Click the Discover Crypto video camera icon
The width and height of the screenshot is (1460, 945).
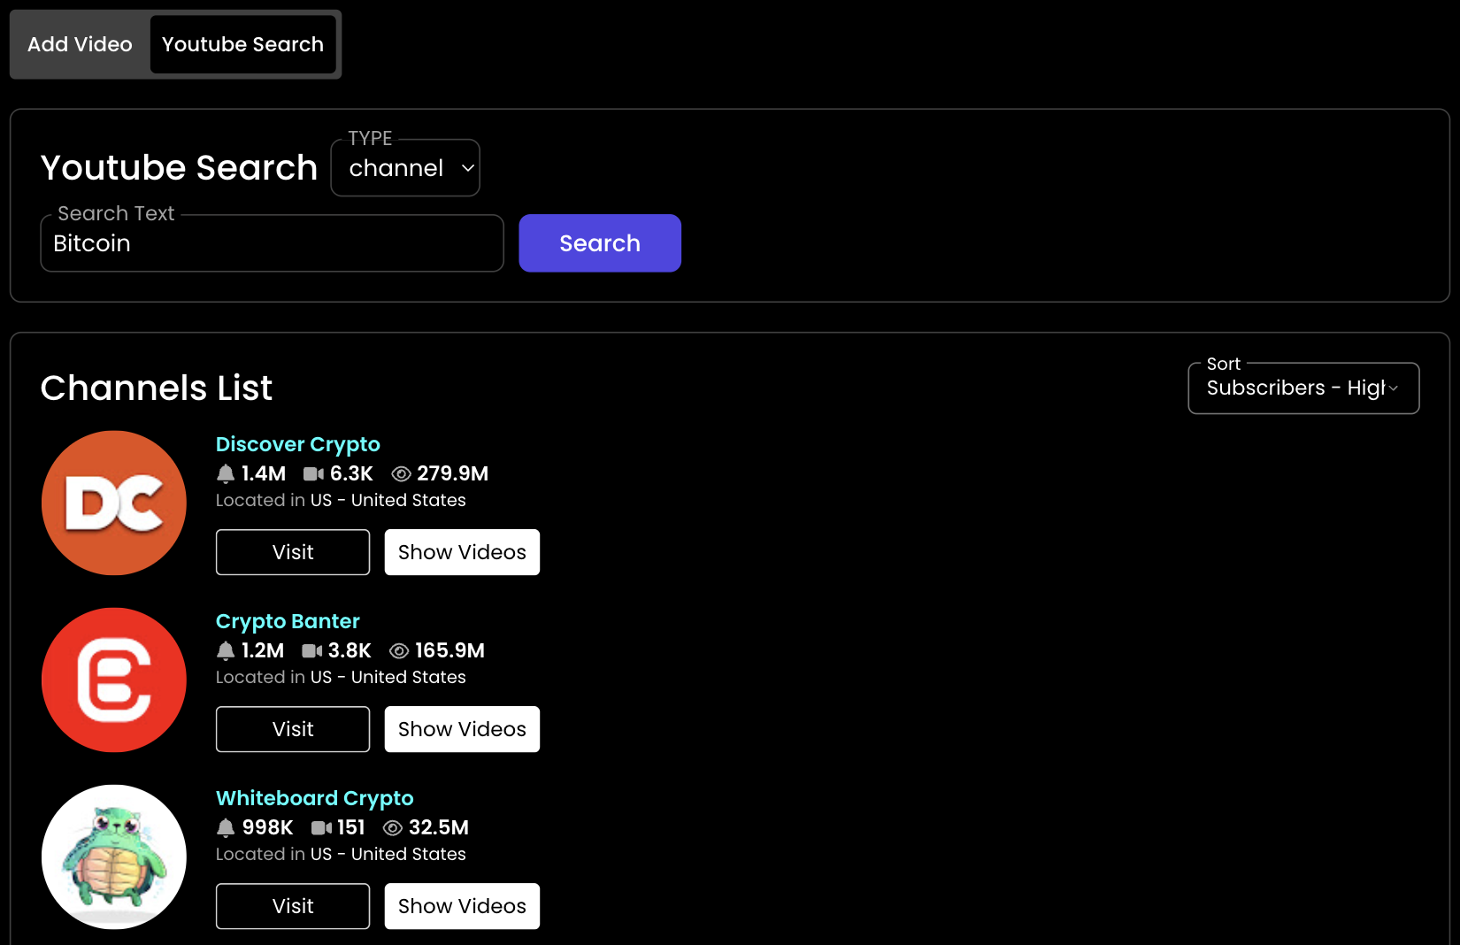[x=313, y=474]
